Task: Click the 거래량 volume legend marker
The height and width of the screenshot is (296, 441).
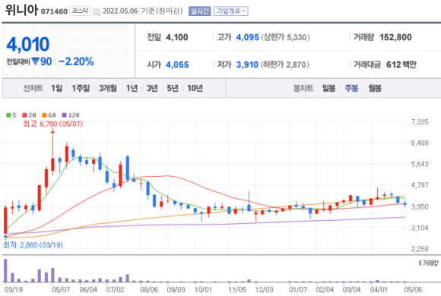Action: [x=420, y=263]
